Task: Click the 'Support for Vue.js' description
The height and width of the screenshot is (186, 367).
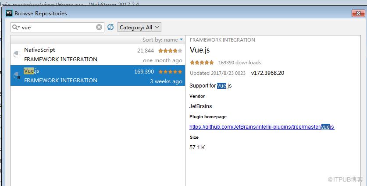Action: point(210,85)
